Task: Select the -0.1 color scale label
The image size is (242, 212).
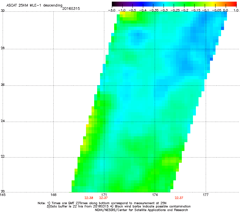Action: (205, 10)
